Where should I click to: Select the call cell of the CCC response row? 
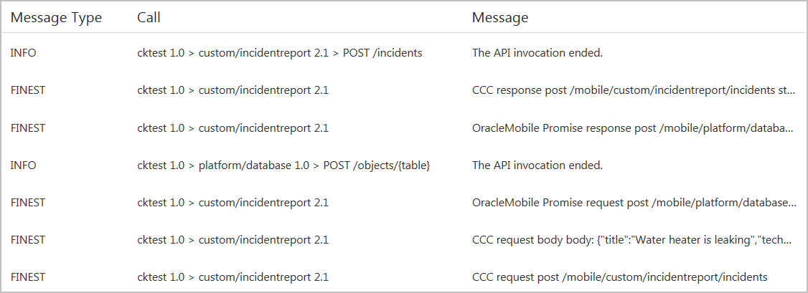[232, 90]
